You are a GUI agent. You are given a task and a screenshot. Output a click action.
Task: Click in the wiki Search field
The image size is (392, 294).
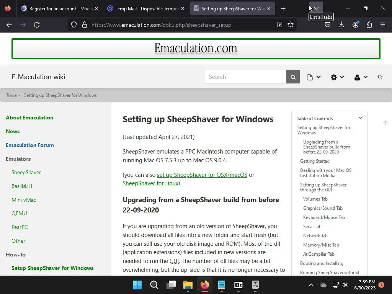pos(245,77)
